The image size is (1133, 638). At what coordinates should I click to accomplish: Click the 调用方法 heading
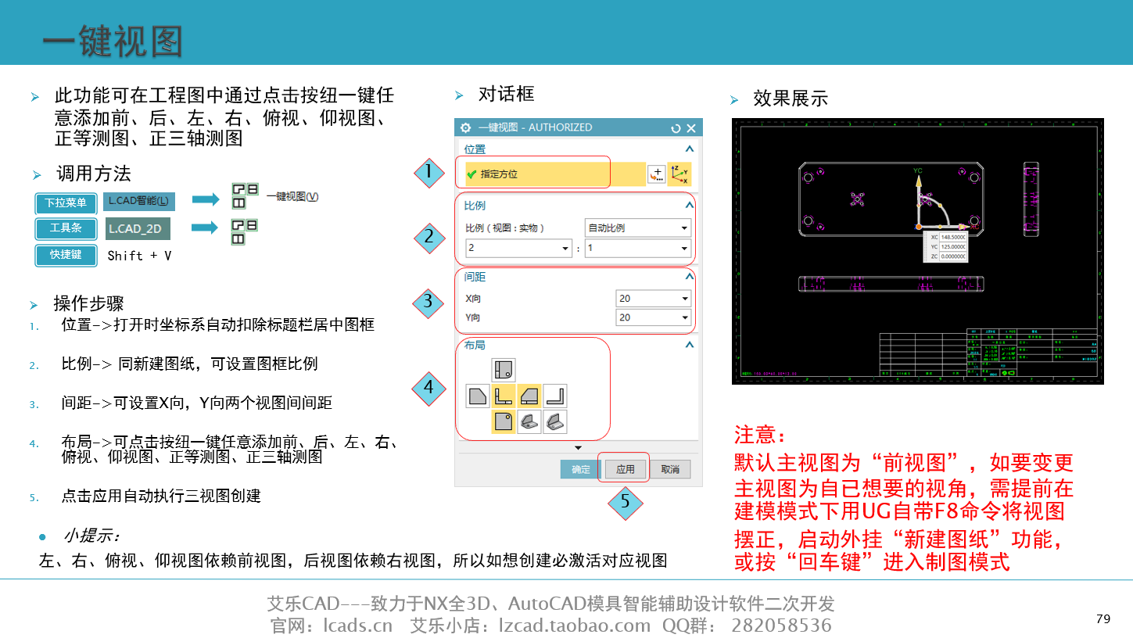click(x=93, y=174)
